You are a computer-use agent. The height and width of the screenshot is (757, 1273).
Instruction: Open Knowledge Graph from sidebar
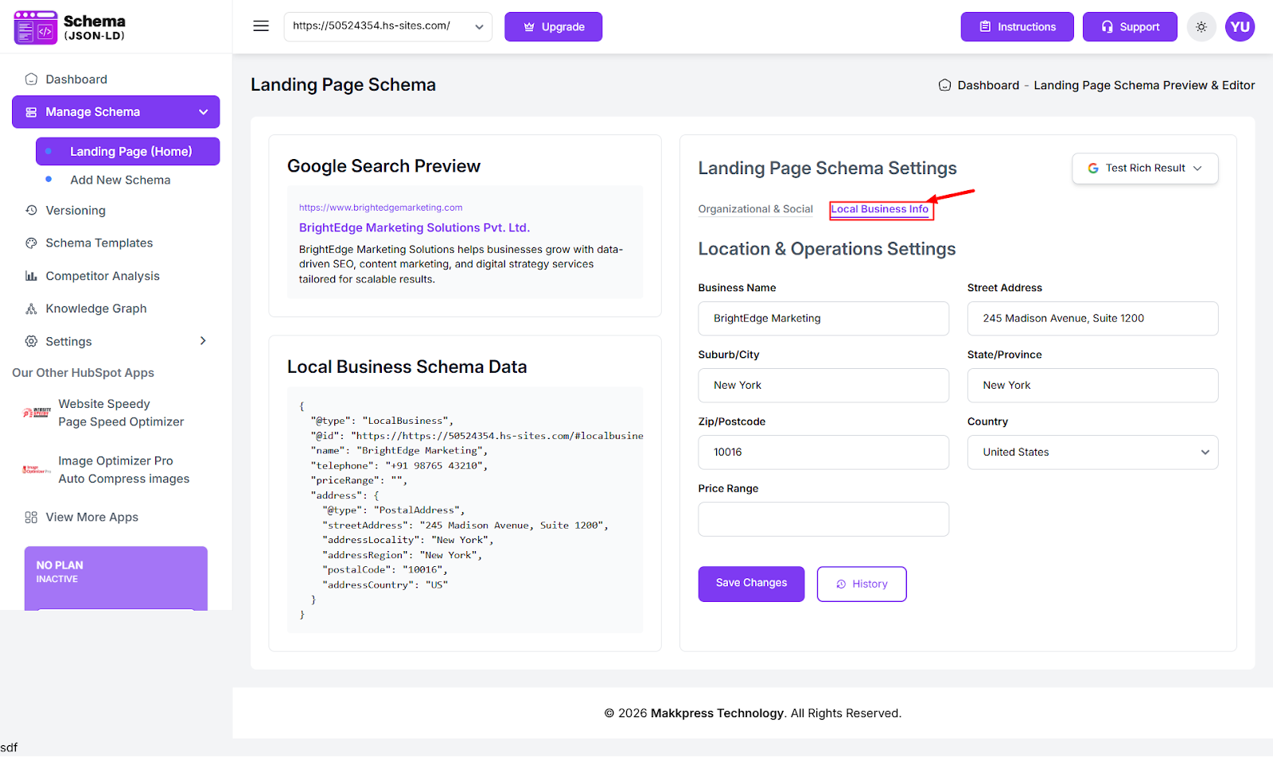point(95,309)
